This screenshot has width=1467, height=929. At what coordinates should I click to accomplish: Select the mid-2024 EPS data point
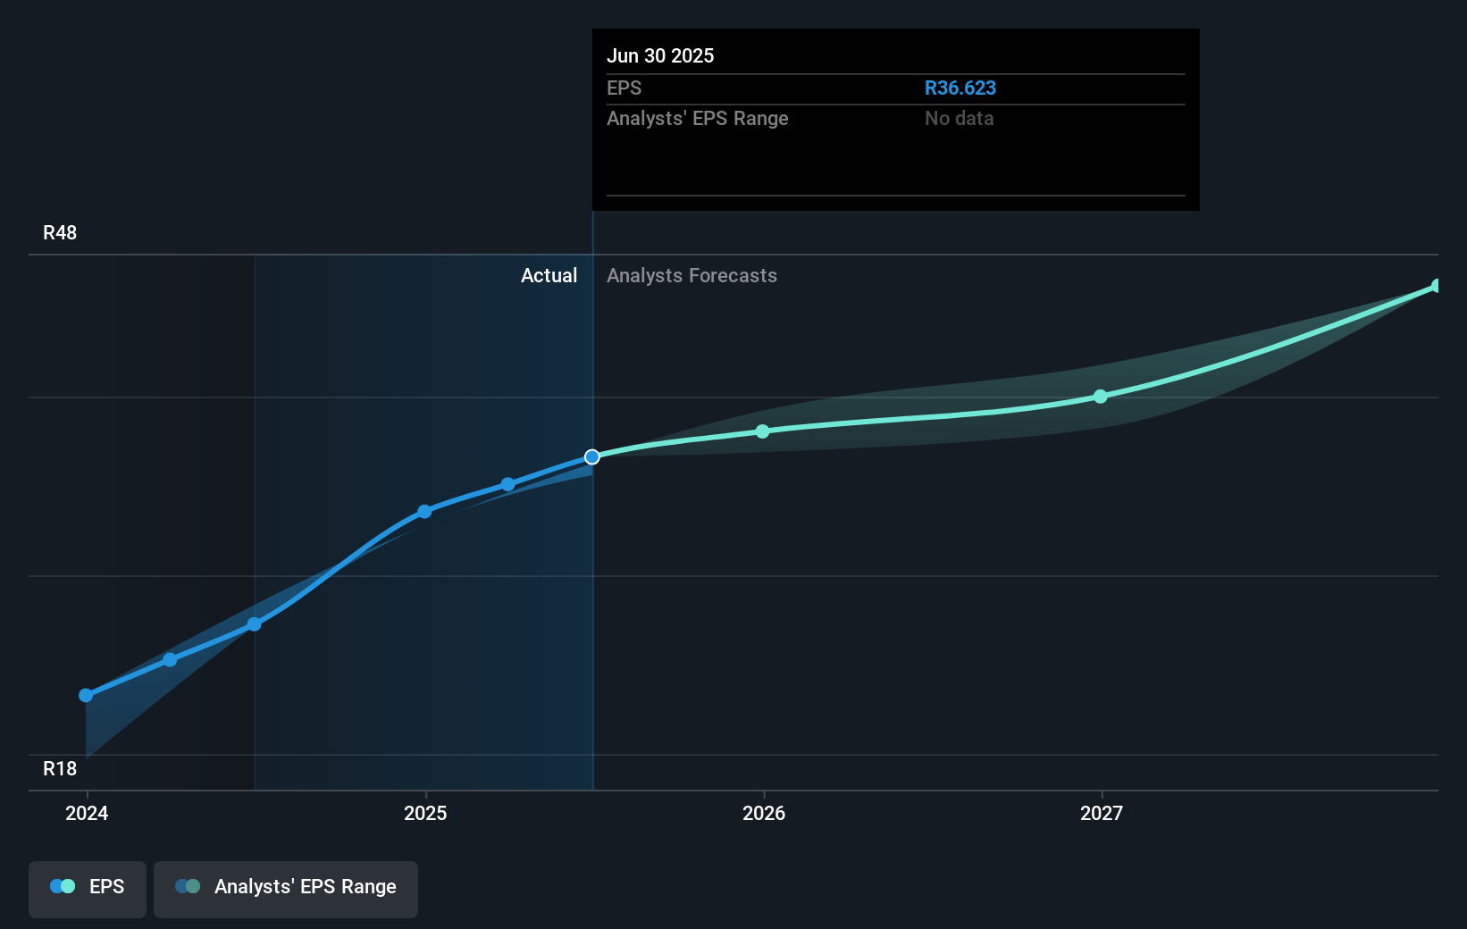tap(255, 624)
